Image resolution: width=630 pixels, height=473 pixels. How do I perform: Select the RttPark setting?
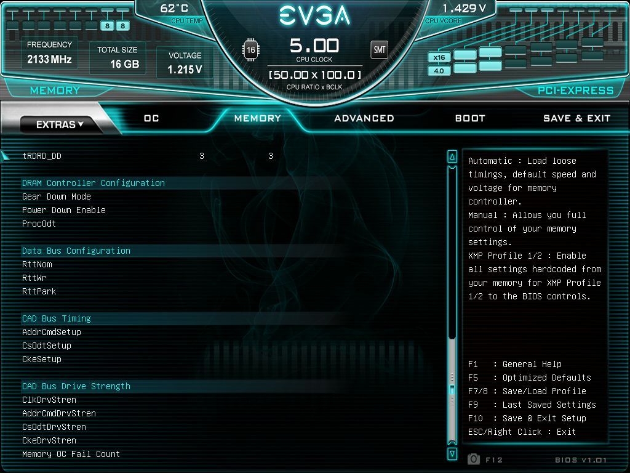coord(39,291)
